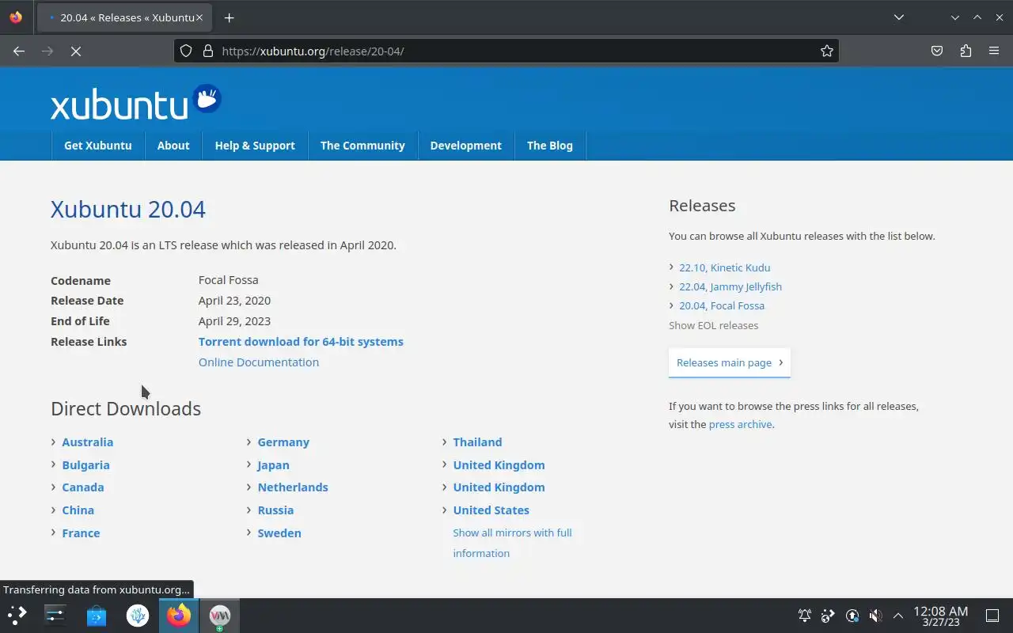Open the 22.10, Kinetic Kudu release
1013x633 pixels.
724,267
